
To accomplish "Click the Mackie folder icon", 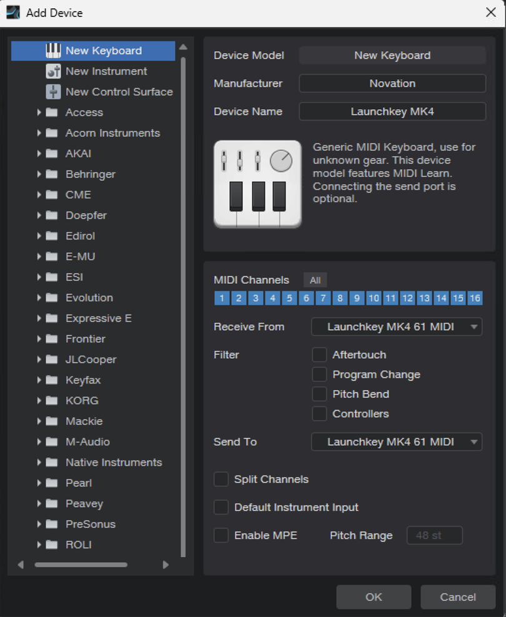I will tap(52, 421).
